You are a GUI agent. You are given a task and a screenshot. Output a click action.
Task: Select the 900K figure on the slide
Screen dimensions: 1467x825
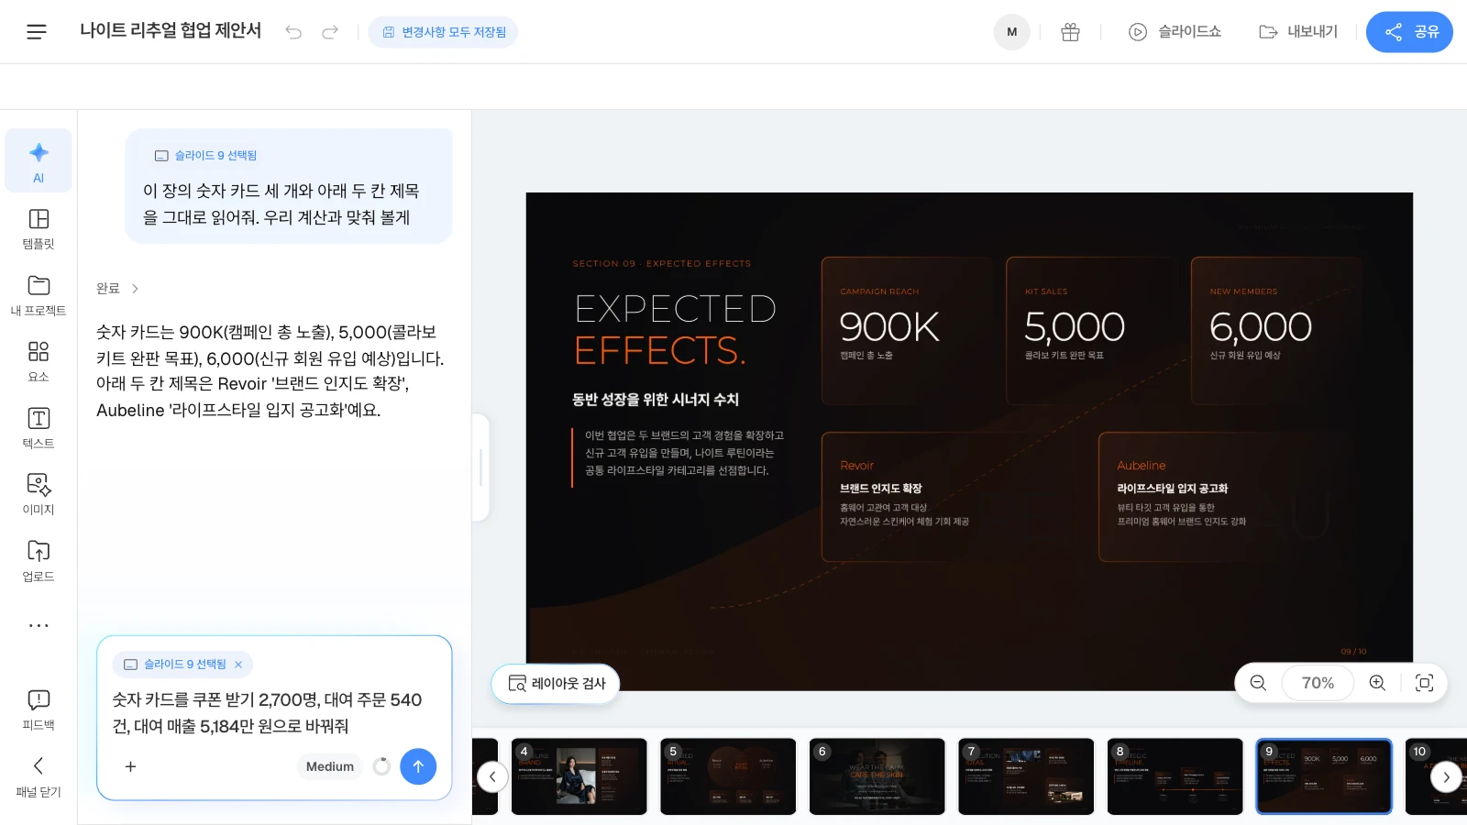point(889,327)
